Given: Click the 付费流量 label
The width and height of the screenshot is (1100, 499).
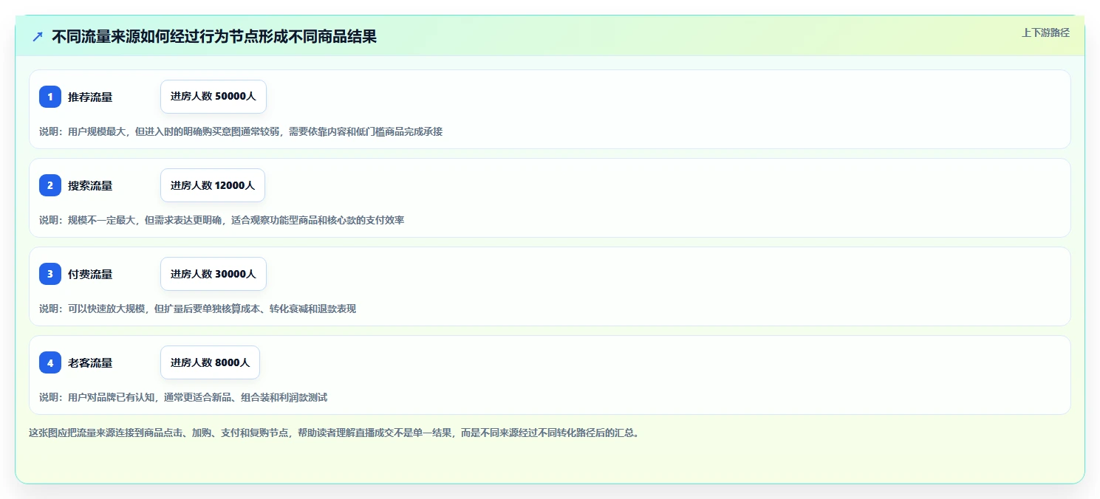Looking at the screenshot, I should tap(90, 274).
